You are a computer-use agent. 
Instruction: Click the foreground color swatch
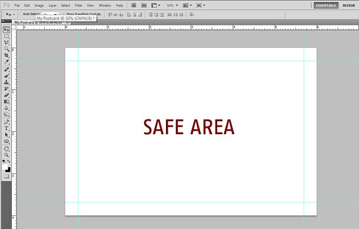[x=5, y=167]
